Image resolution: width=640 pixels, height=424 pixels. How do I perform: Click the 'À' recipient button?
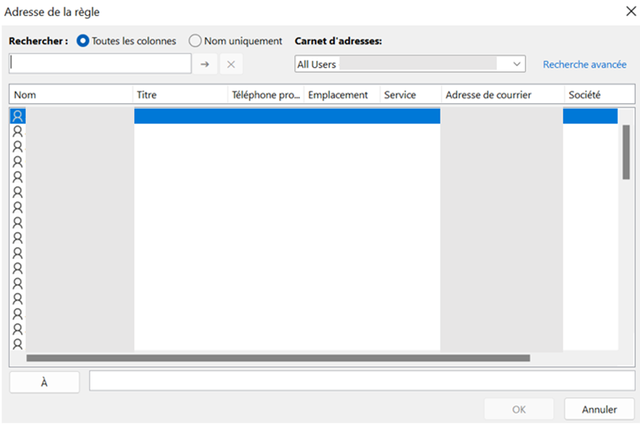44,382
